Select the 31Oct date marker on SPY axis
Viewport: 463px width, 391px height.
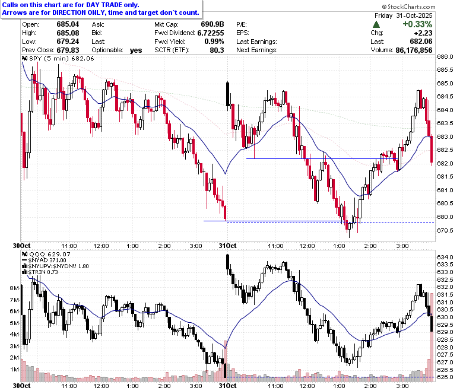(227, 246)
